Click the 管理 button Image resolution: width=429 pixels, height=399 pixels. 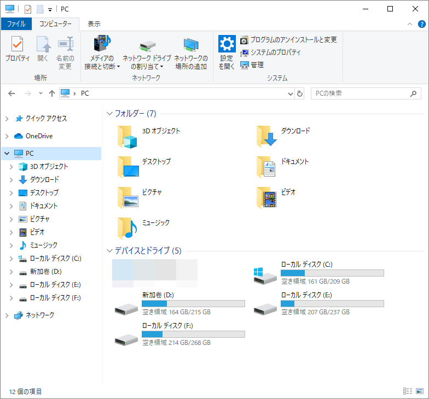(252, 65)
